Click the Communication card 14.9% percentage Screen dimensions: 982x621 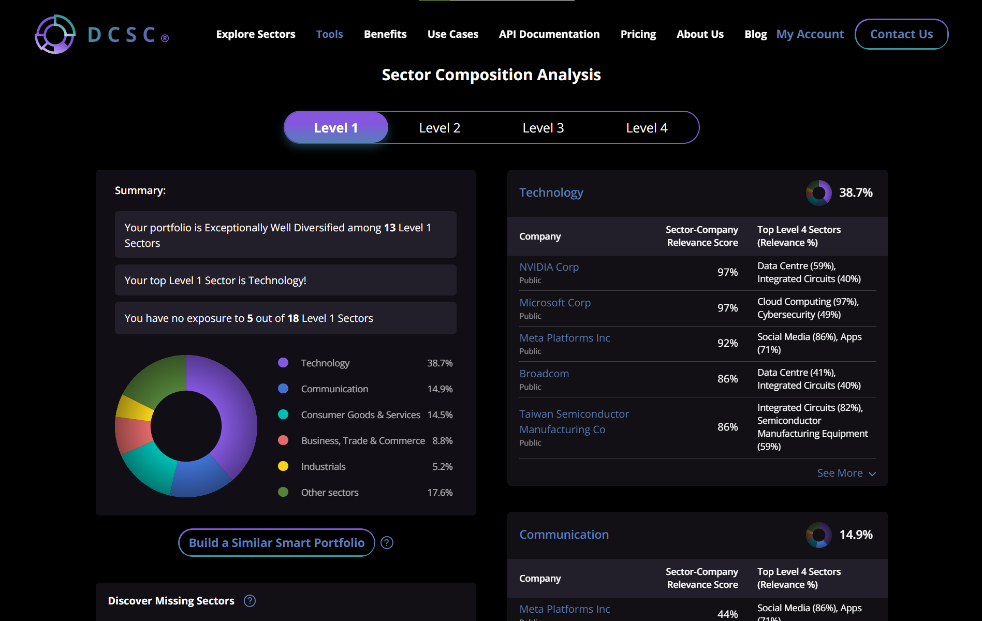point(856,535)
